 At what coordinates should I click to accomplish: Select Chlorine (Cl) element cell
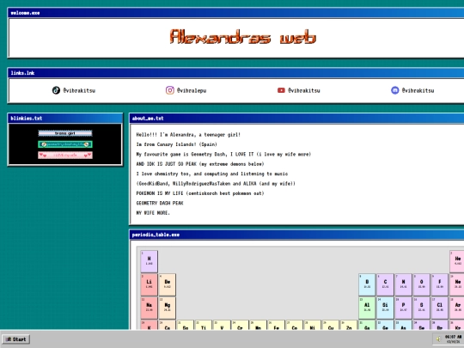click(440, 308)
